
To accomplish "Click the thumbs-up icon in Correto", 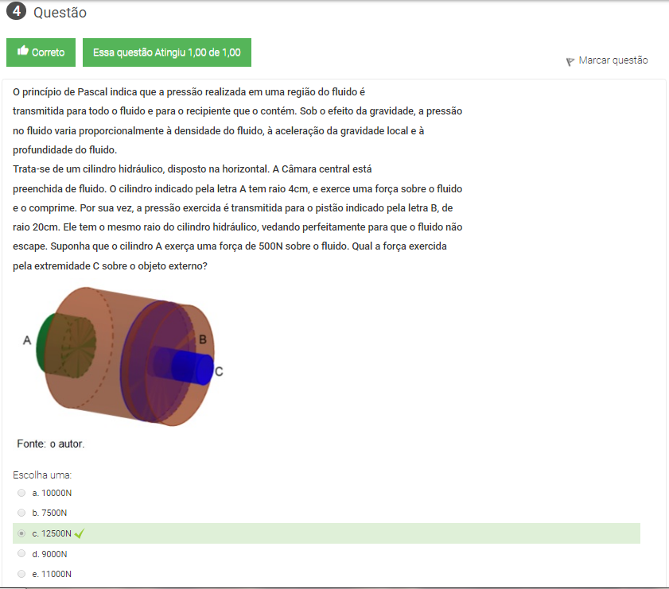I will coord(22,51).
